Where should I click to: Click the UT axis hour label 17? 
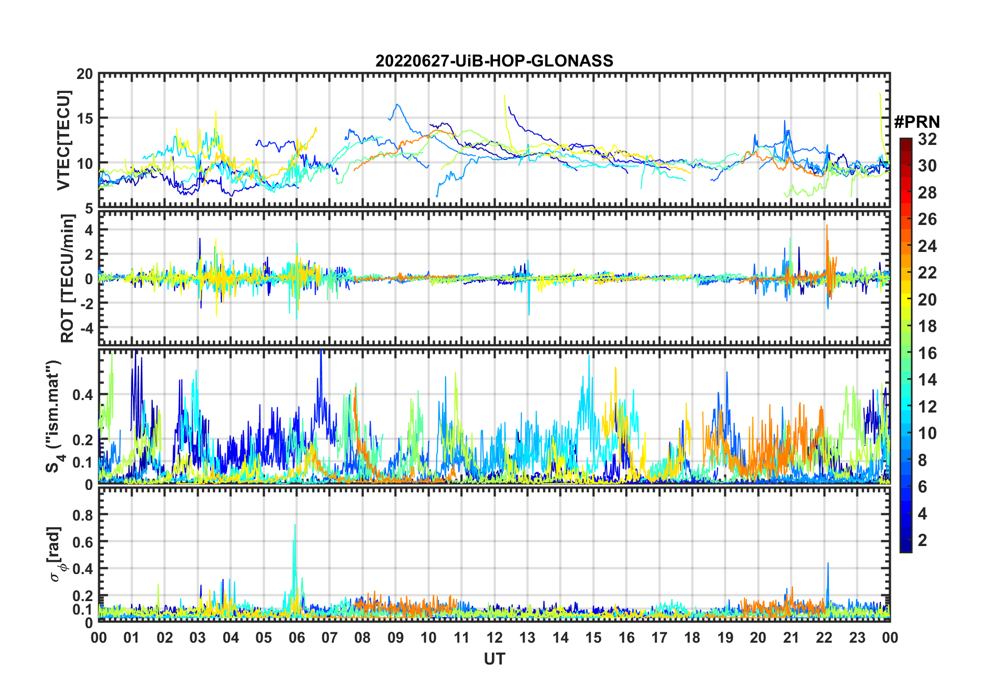(659, 637)
